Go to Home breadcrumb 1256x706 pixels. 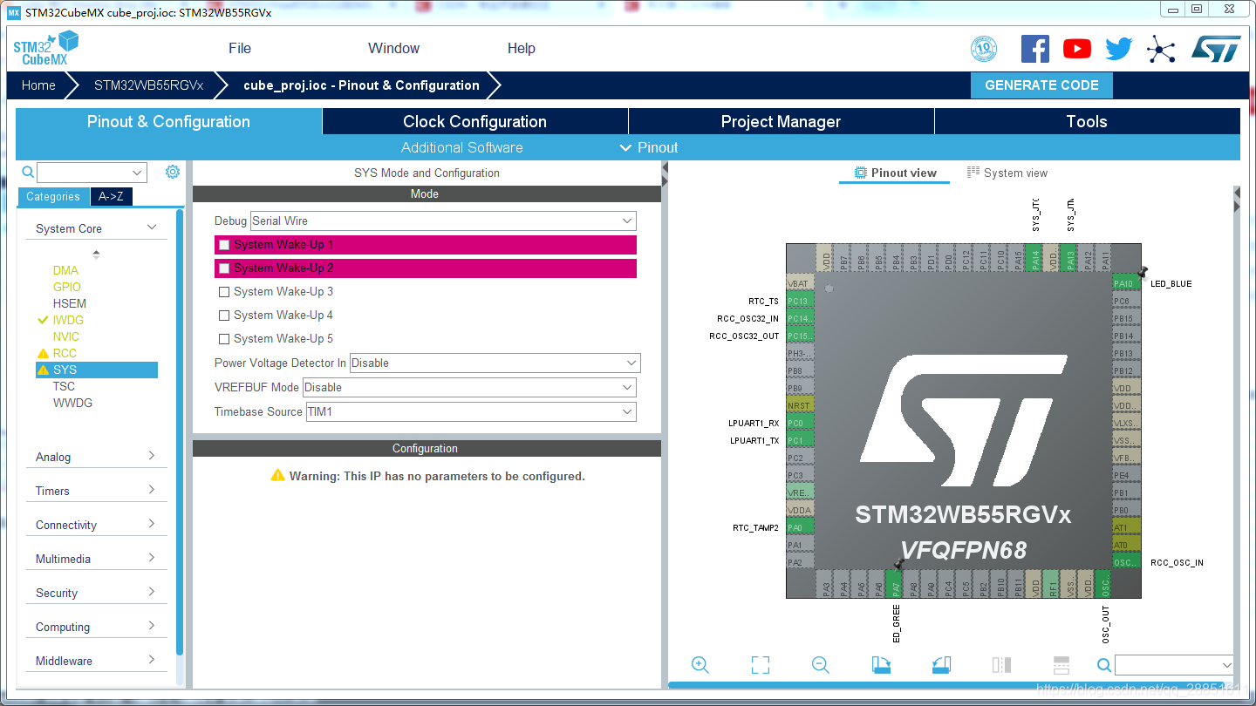click(x=38, y=85)
